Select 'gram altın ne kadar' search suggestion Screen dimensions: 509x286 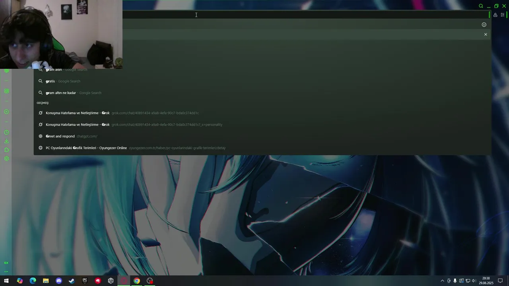tap(262, 93)
